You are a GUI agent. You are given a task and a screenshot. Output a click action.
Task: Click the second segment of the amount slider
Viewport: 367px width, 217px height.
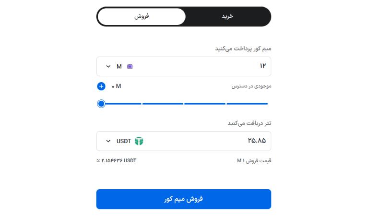pos(163,104)
